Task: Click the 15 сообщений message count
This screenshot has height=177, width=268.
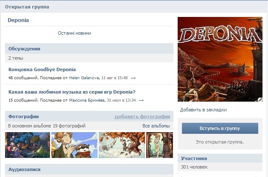Action: (23, 100)
